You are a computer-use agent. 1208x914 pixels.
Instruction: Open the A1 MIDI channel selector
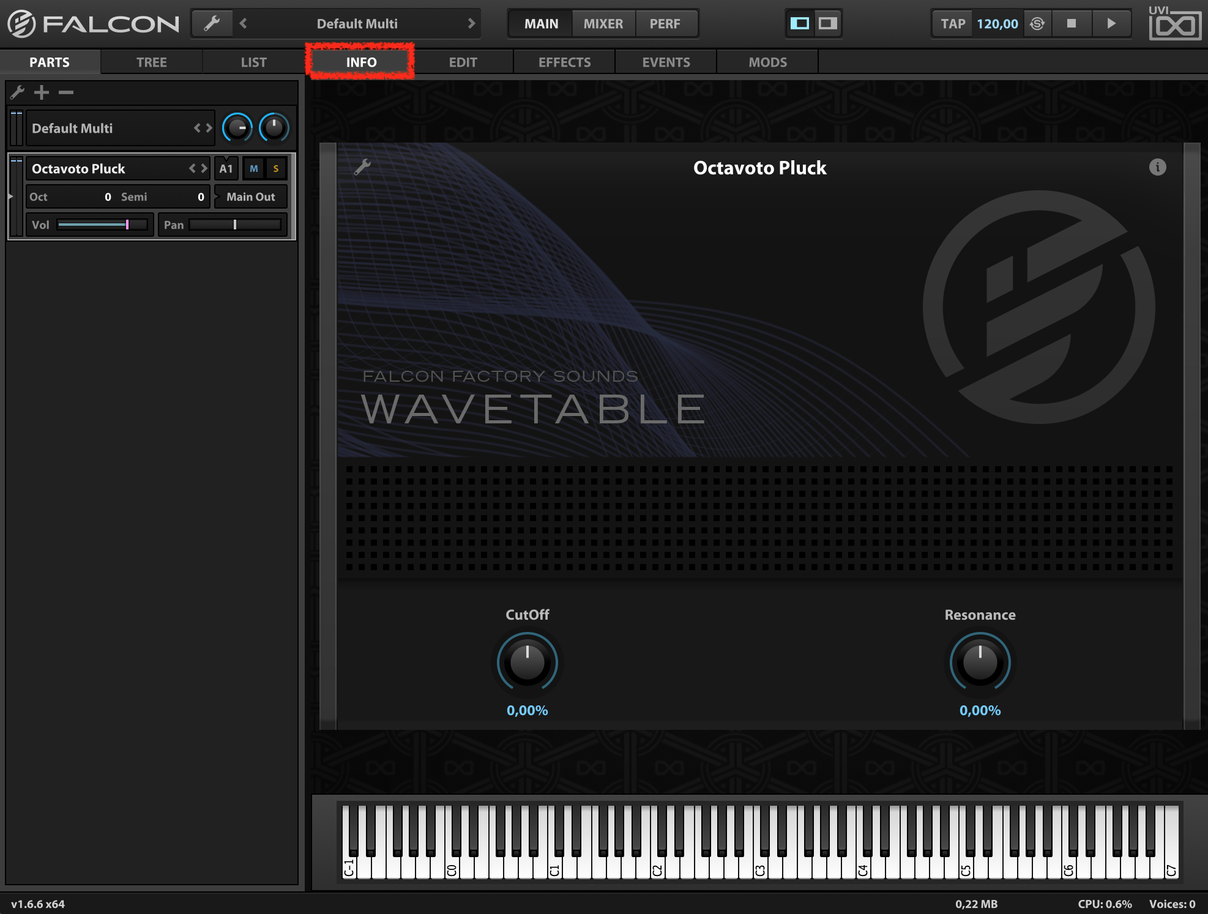pyautogui.click(x=226, y=169)
